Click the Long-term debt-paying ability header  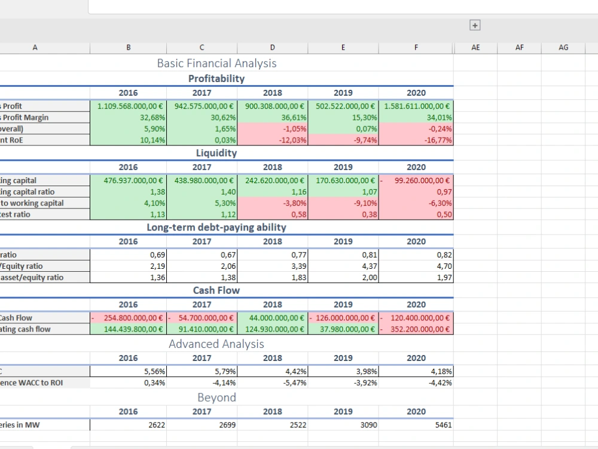216,227
